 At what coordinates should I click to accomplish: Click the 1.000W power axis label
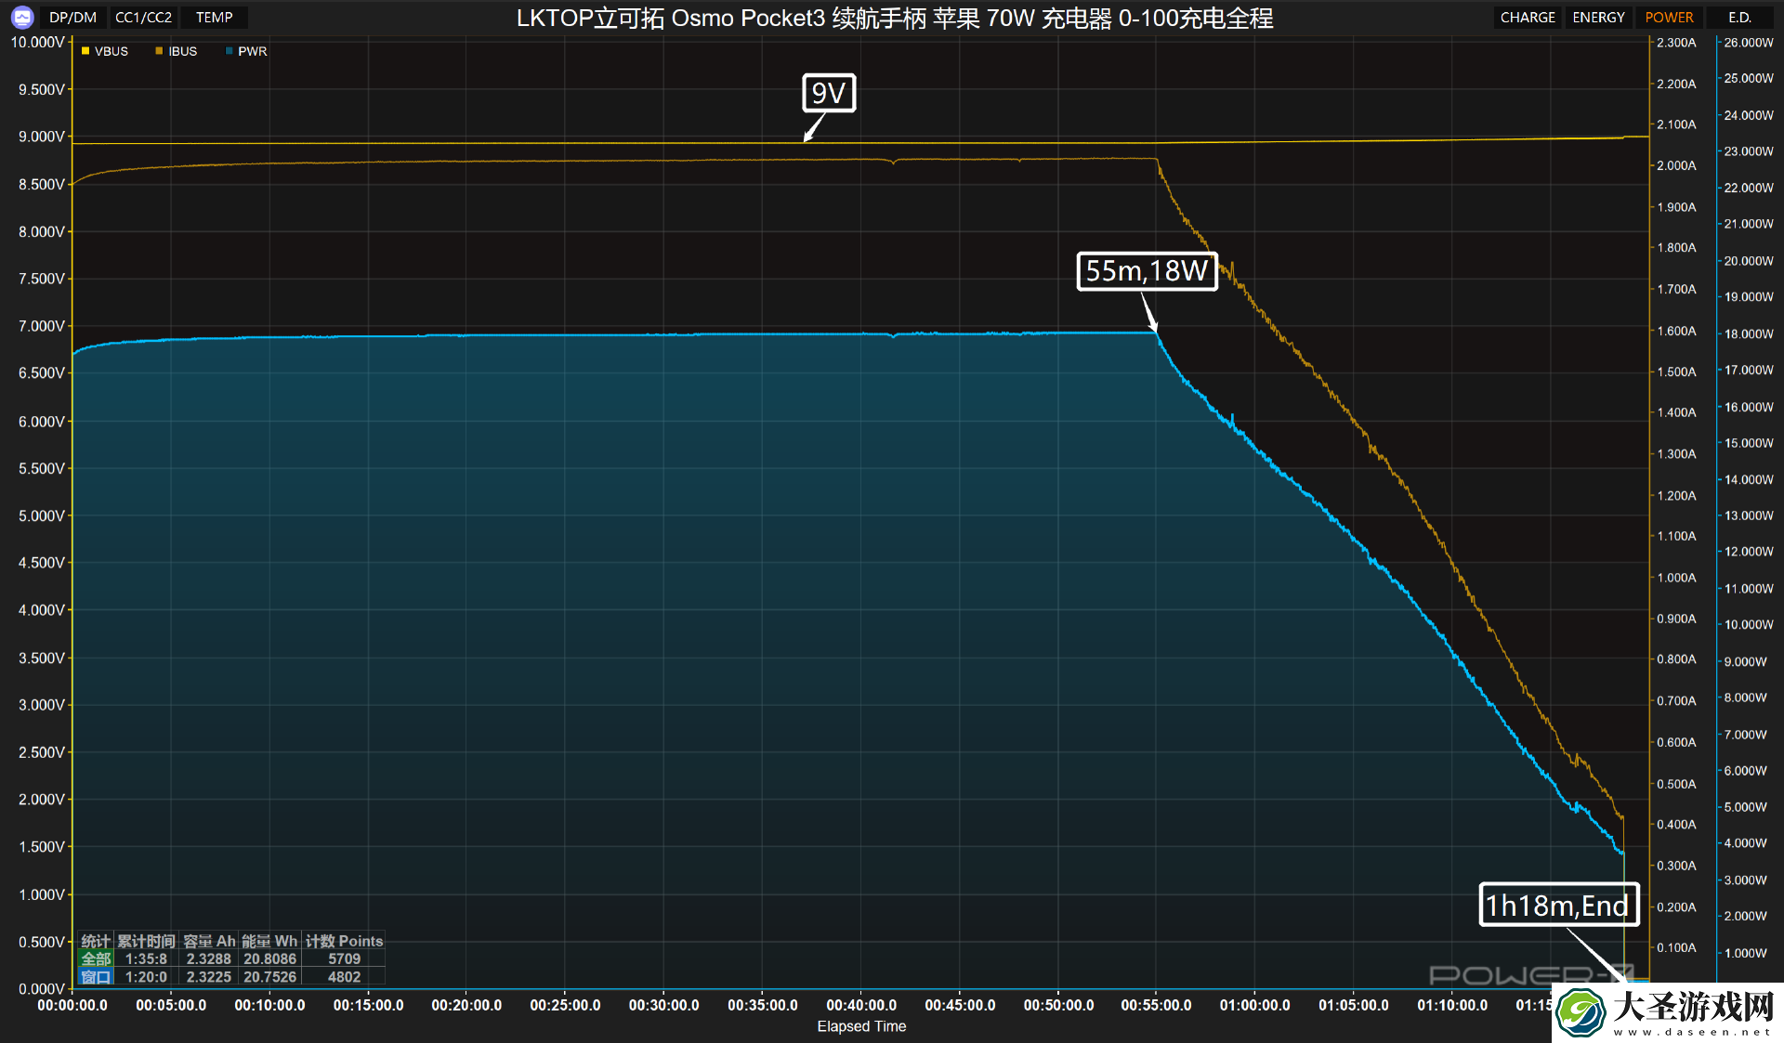(x=1746, y=953)
